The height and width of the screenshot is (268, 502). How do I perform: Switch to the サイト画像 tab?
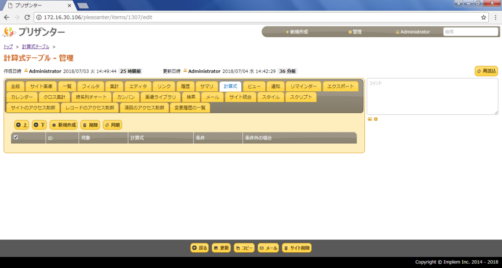(x=41, y=86)
